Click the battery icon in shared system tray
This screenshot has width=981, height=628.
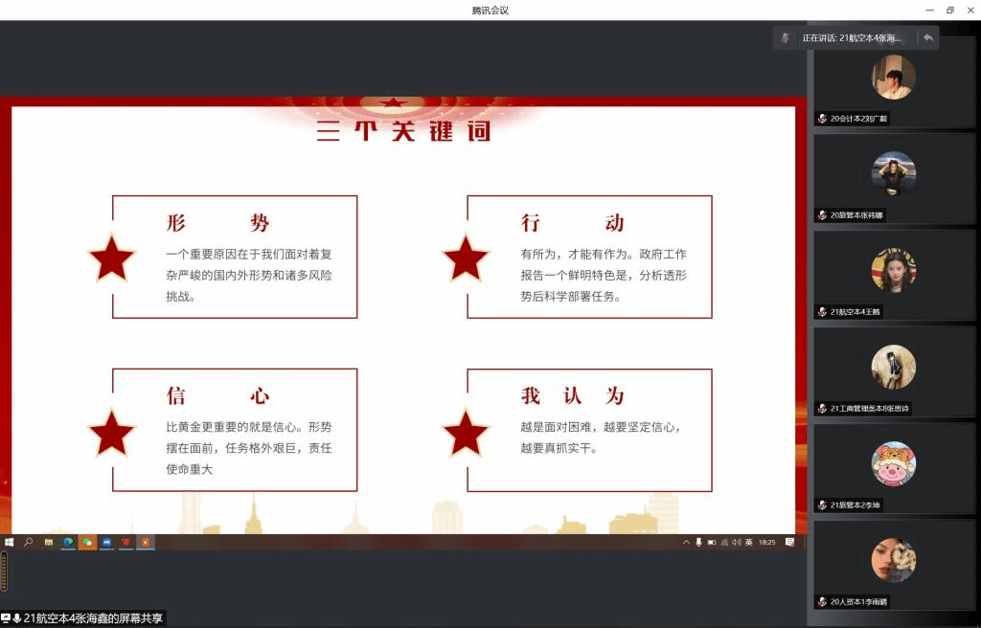coord(712,542)
